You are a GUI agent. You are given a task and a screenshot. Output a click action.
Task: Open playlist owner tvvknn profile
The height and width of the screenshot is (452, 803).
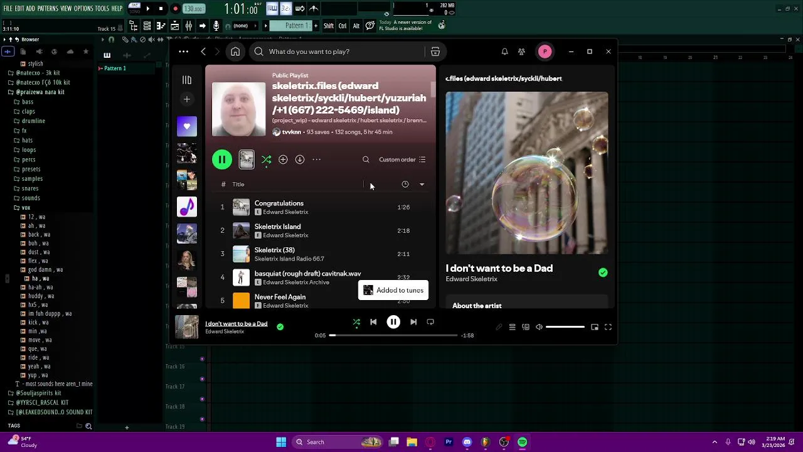coord(292,132)
